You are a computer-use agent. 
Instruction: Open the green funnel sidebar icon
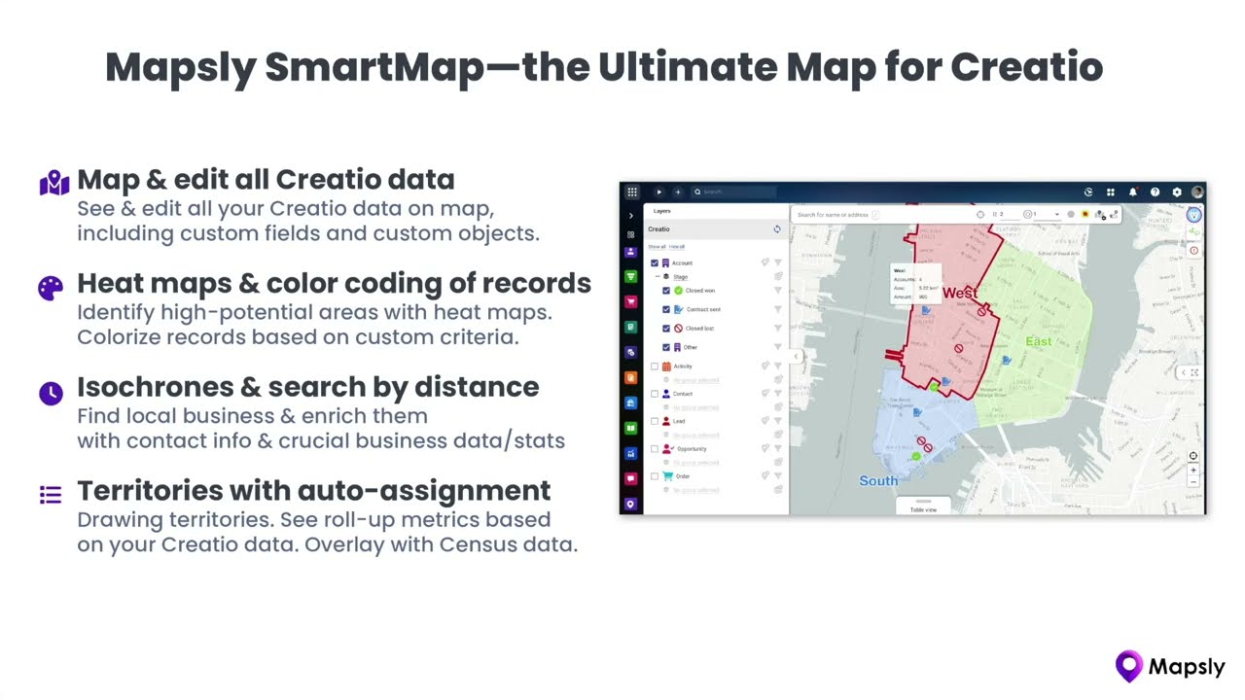pos(630,276)
